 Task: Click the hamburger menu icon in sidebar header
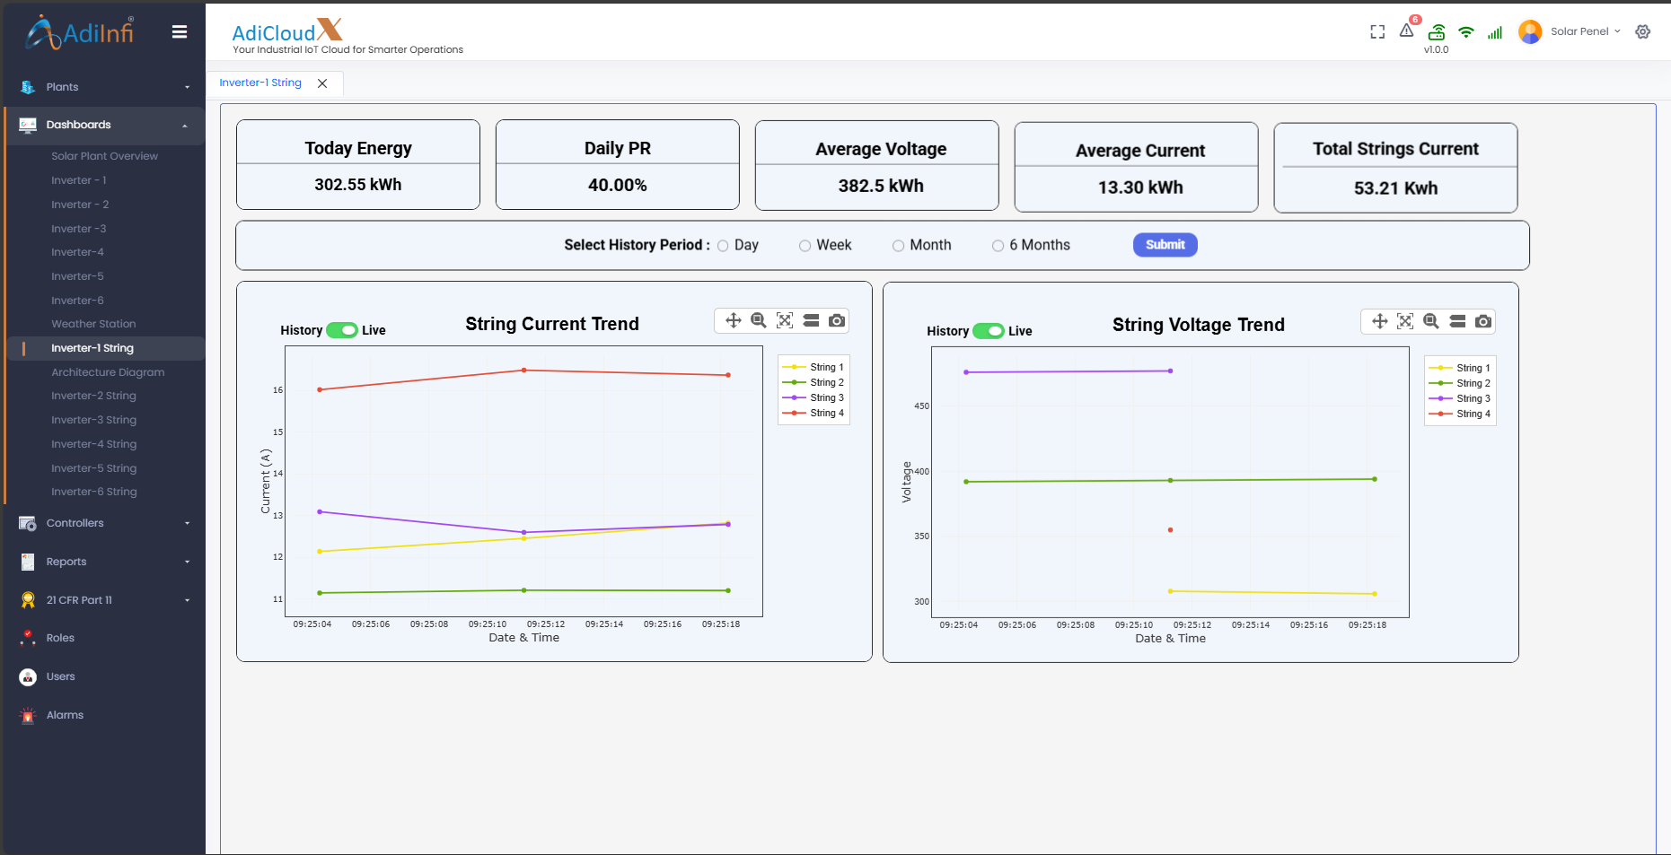pos(180,32)
